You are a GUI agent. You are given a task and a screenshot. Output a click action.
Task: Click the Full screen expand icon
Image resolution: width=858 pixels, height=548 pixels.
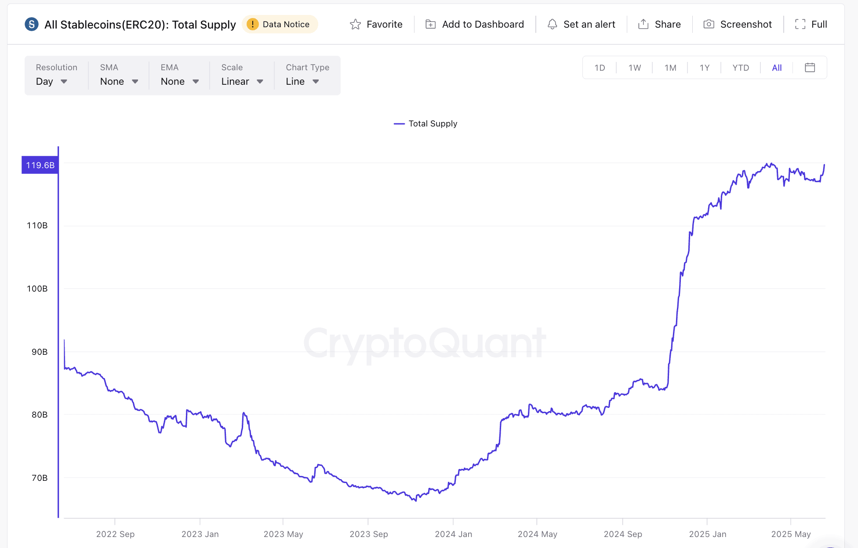[800, 25]
